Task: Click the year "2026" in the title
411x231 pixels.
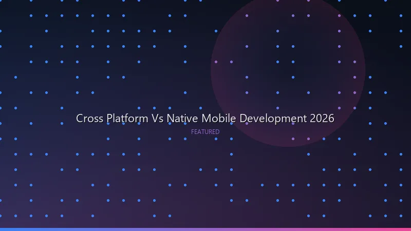Action: coord(322,118)
